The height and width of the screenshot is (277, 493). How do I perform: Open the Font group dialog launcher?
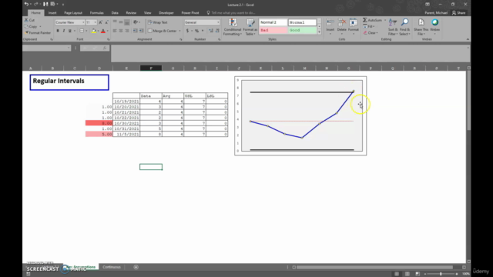(108, 39)
